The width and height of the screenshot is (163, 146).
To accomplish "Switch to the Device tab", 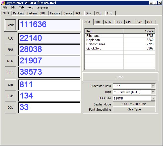I will pos(68,13).
